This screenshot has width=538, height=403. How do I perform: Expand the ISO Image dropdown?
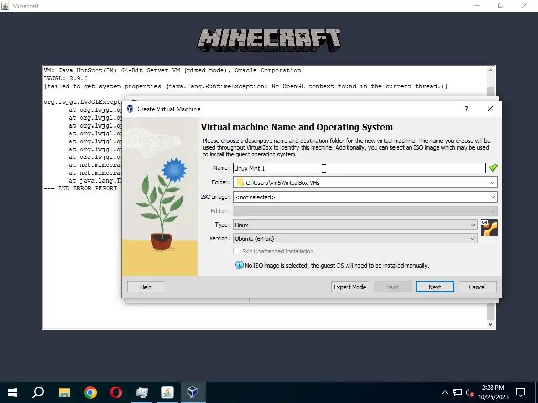pos(493,197)
